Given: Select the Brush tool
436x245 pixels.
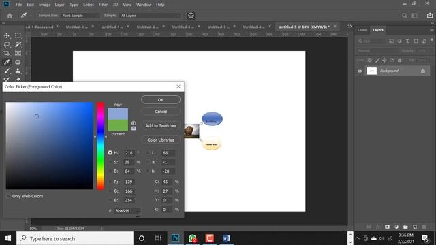Looking at the screenshot, I should [x=7, y=71].
